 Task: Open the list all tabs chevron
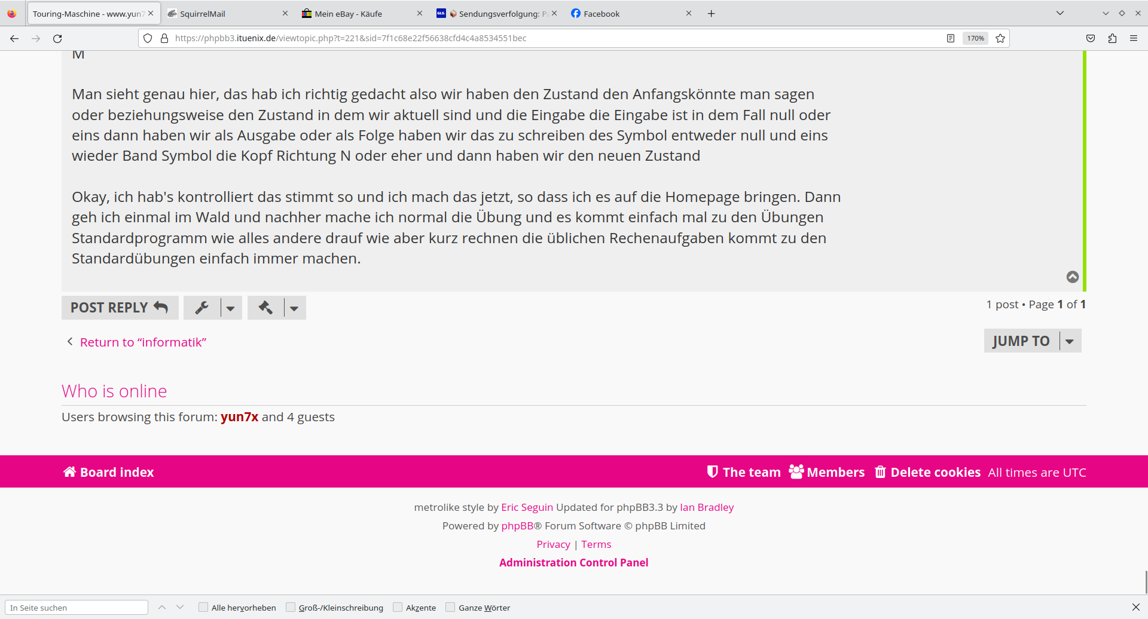click(x=1060, y=13)
